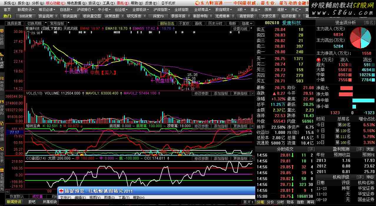376x206 pixels.
Task: Open the 大全 link in 盈利预测
Action: (x=370, y=149)
